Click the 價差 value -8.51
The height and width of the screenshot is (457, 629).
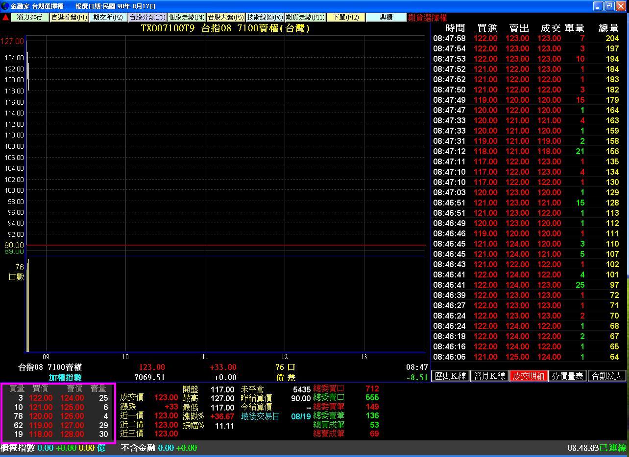point(417,377)
